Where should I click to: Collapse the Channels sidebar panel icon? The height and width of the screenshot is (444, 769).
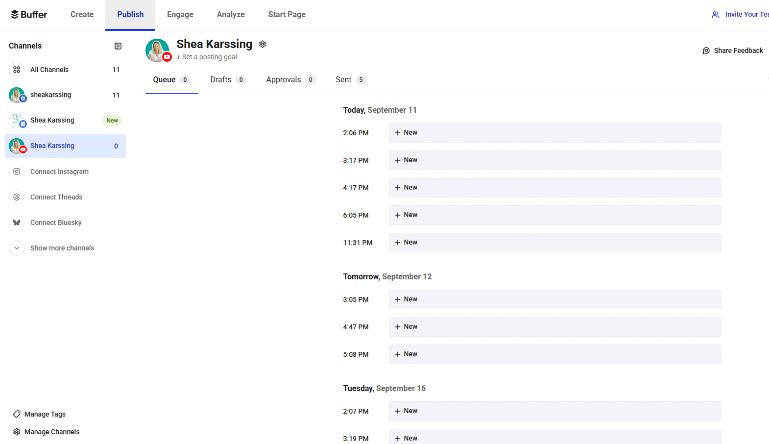point(118,46)
